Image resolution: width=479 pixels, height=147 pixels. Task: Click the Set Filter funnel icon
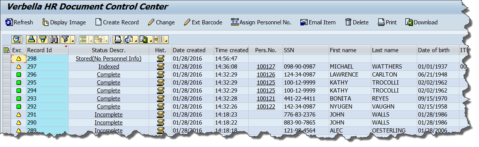tap(65, 39)
